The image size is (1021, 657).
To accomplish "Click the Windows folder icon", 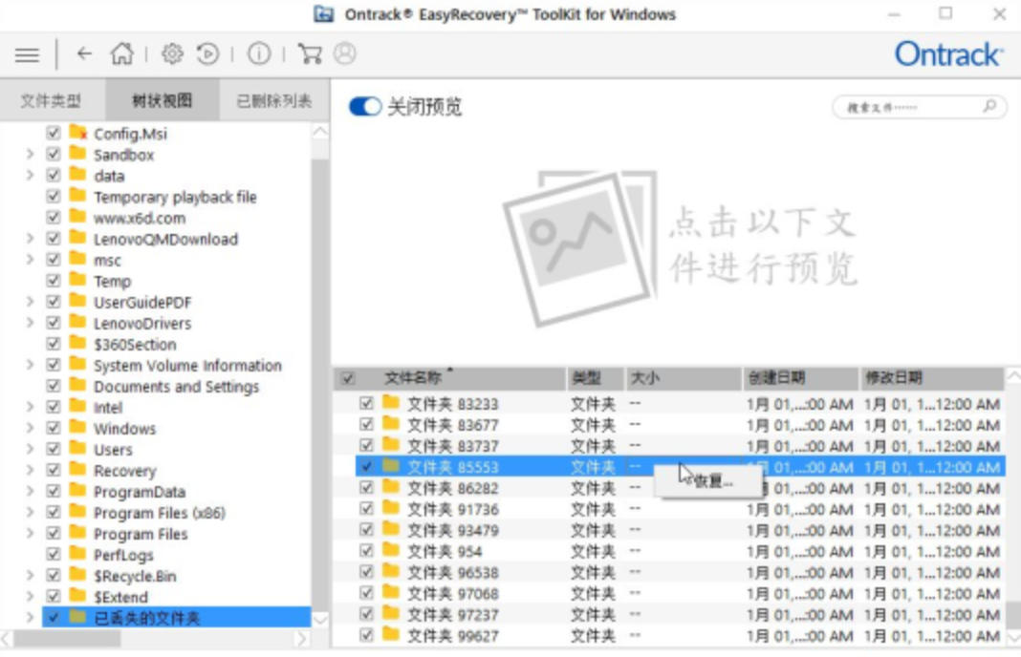I will pyautogui.click(x=77, y=428).
